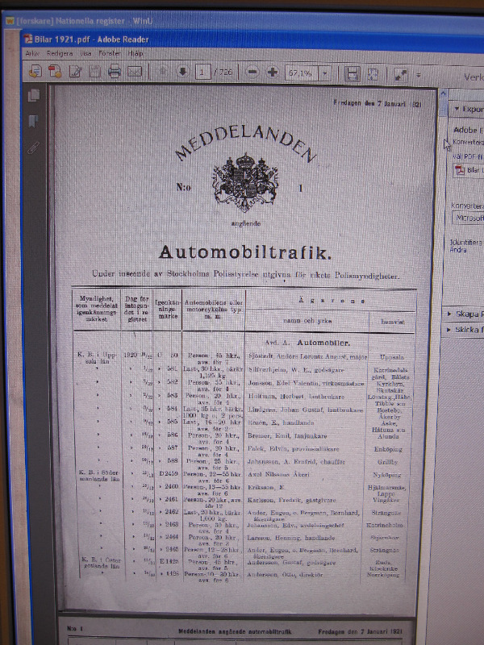The height and width of the screenshot is (645, 484).
Task: Click owner 'Bremer, Emil, fanjunkare' row
Action: click(x=287, y=435)
